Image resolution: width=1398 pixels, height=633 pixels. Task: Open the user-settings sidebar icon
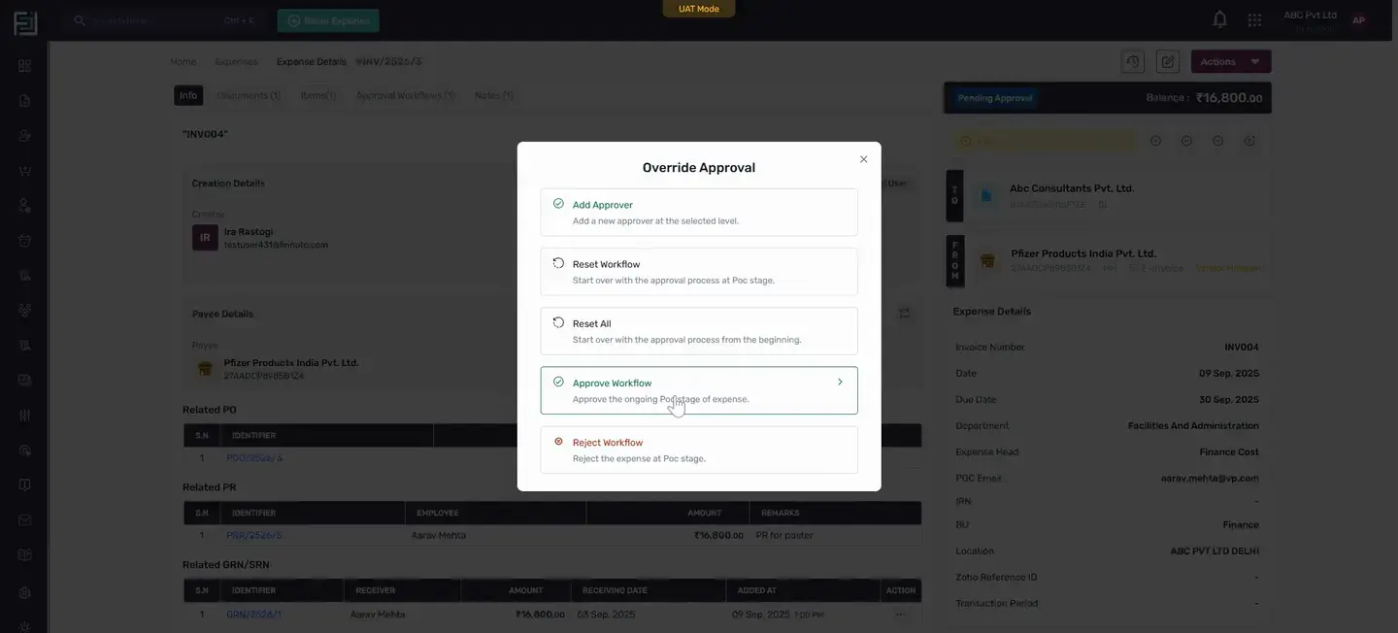pos(24,205)
